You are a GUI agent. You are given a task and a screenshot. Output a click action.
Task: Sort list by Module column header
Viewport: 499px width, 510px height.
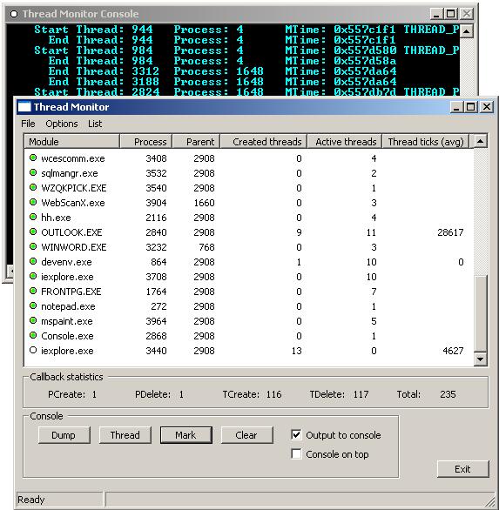[71, 142]
